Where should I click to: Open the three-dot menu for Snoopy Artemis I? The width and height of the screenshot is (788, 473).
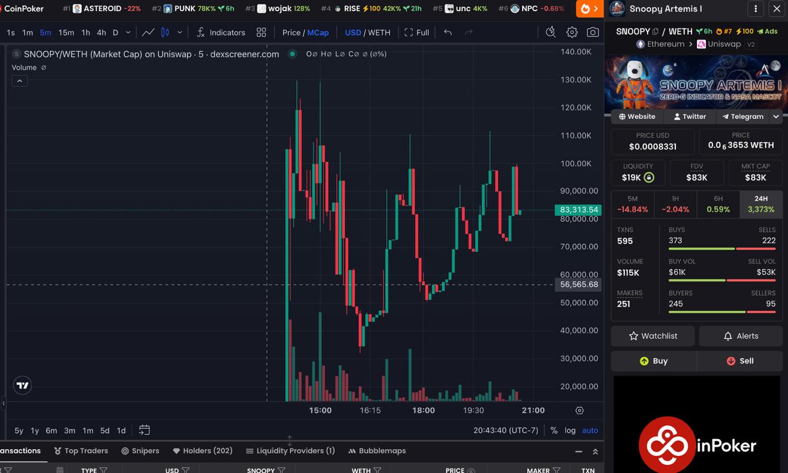click(755, 9)
